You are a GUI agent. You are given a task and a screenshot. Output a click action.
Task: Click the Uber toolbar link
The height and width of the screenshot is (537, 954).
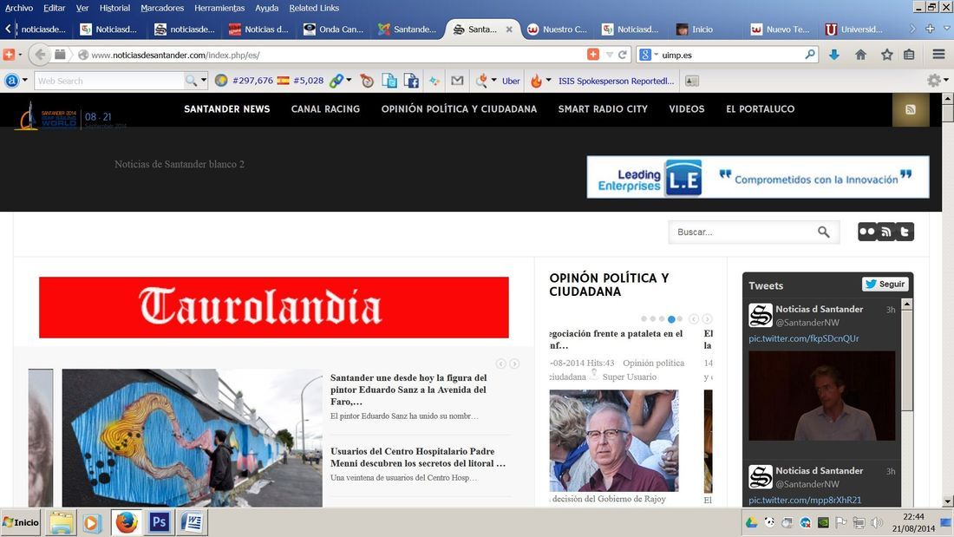(511, 81)
